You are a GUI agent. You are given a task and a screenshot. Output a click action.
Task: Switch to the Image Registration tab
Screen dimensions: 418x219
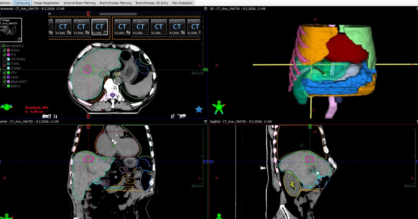[x=47, y=3]
